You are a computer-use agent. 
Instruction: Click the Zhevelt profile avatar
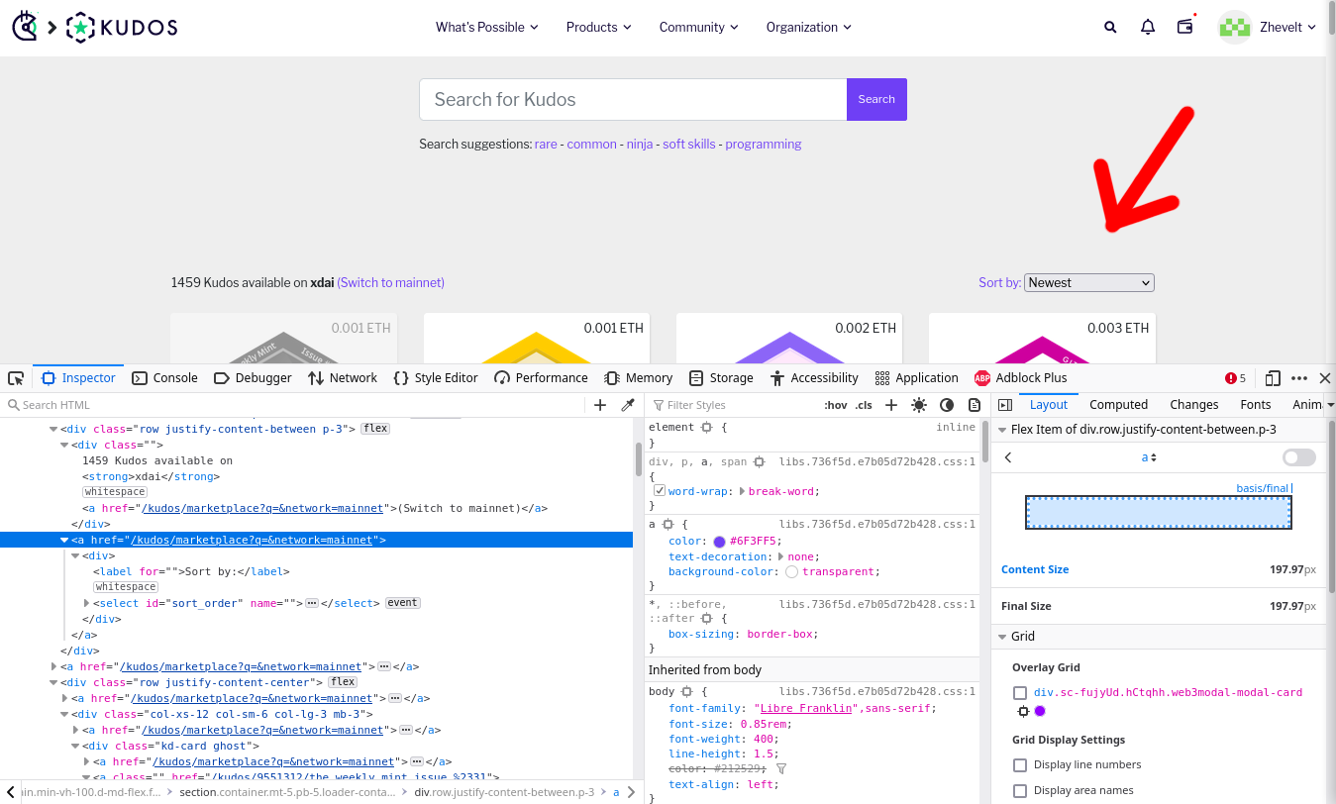[x=1235, y=28]
